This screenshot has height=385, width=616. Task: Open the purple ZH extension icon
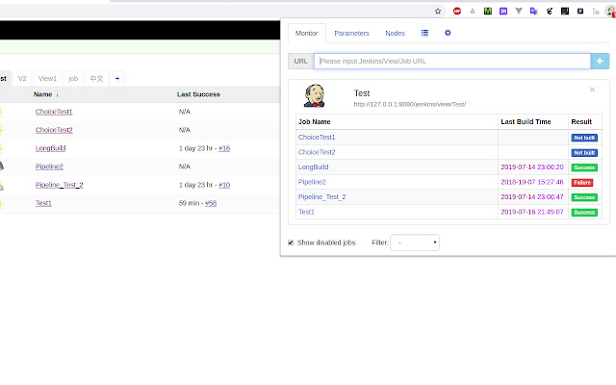[x=503, y=12]
